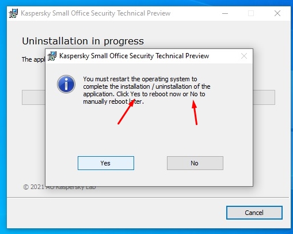Click Yes to reboot now
This screenshot has height=234, width=293.
(106, 163)
